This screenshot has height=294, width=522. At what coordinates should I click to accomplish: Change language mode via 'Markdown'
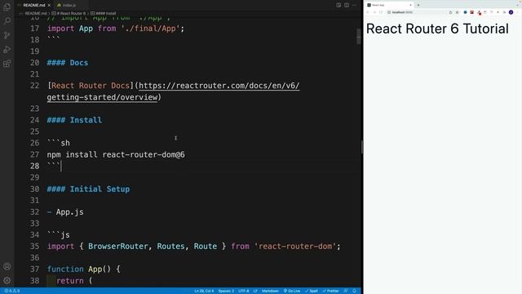270,291
